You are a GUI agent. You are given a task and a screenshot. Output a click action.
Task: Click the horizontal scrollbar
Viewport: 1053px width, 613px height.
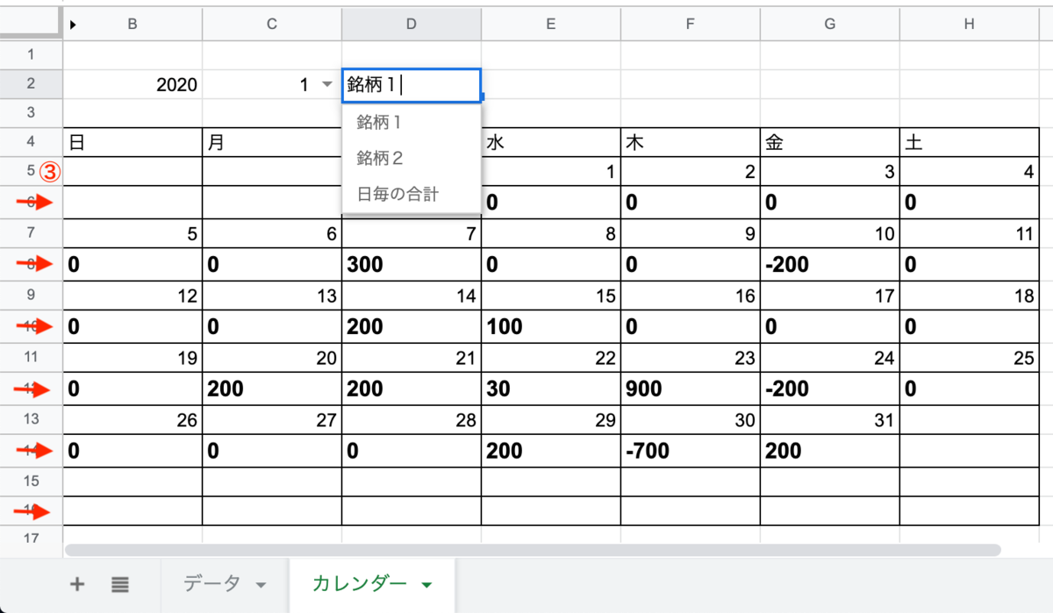pos(534,550)
